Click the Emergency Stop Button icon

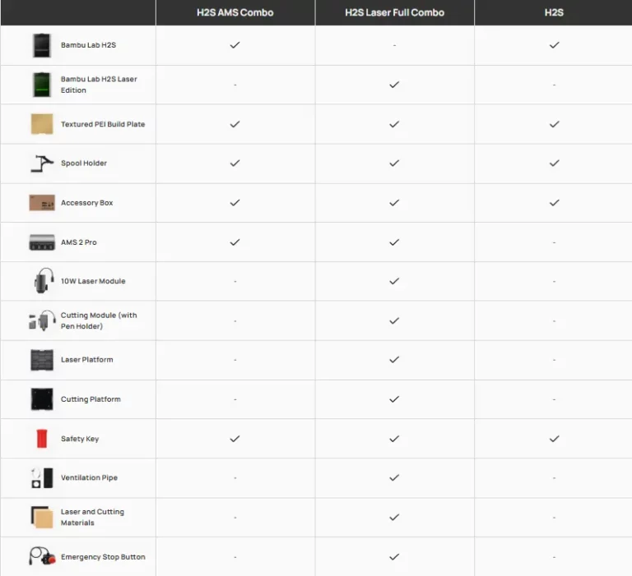click(42, 557)
